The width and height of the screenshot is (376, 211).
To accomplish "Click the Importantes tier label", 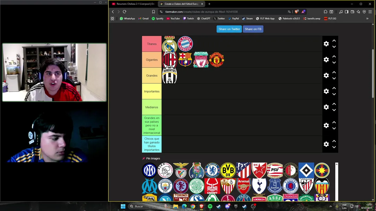I will (152, 91).
